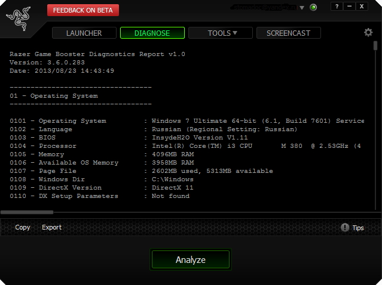Click the Razer snake logo

tap(19, 18)
